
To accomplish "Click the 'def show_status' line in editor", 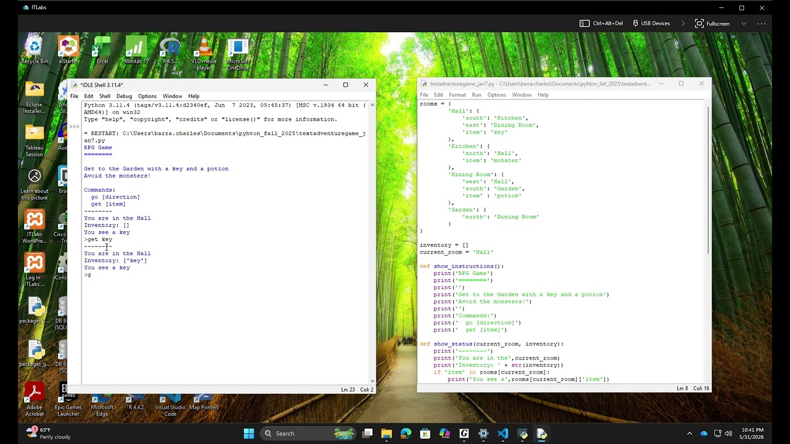I will point(492,344).
